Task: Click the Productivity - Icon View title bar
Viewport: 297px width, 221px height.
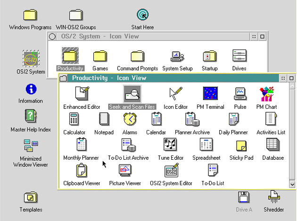Action: pyautogui.click(x=173, y=78)
